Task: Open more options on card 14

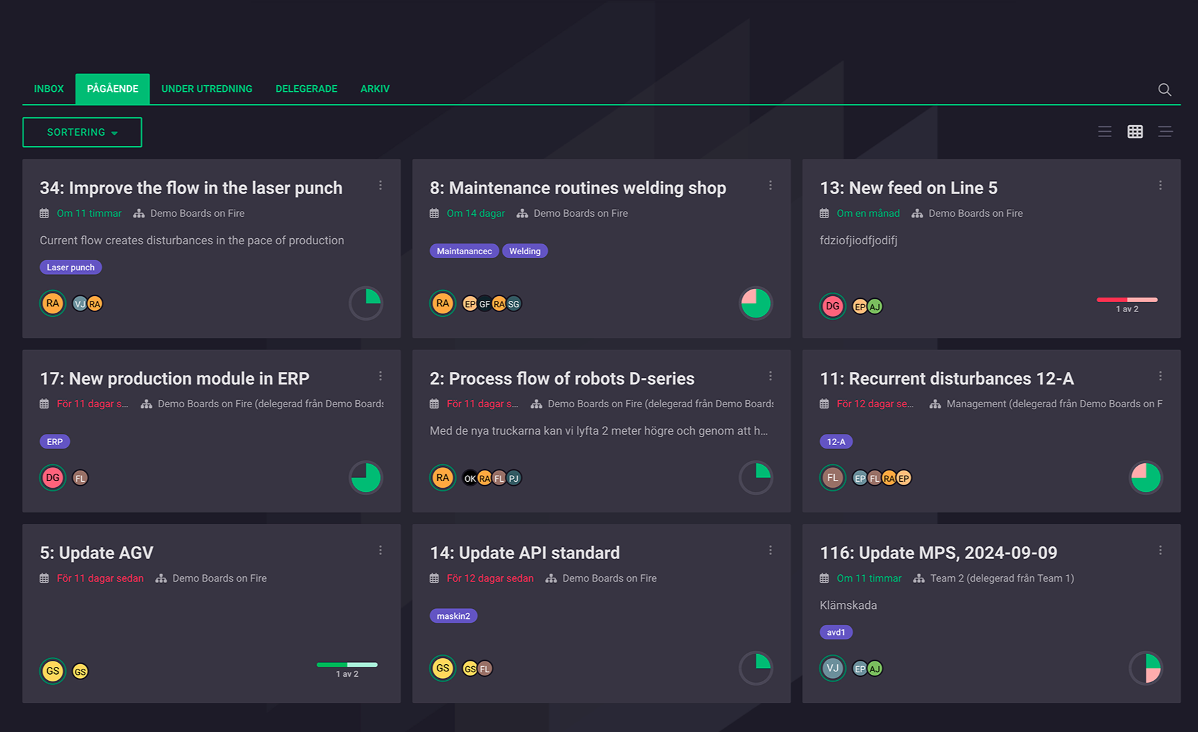Action: point(771,550)
